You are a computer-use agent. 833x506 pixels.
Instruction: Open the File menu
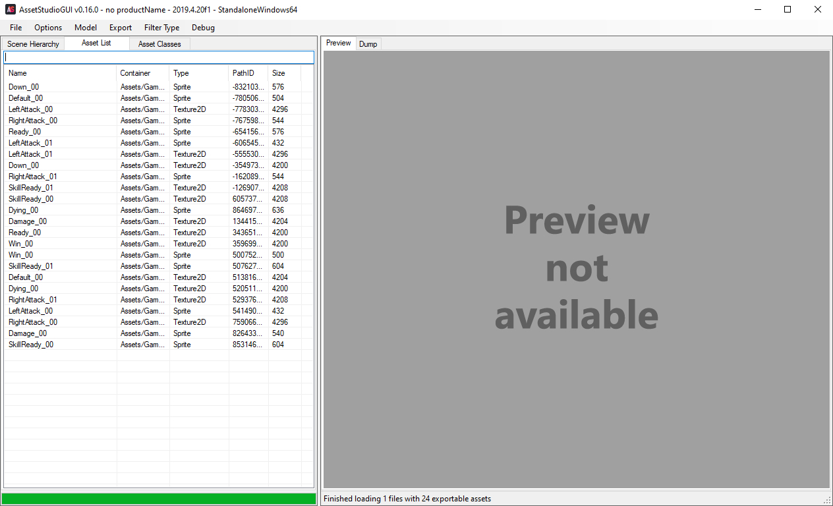pyautogui.click(x=16, y=28)
